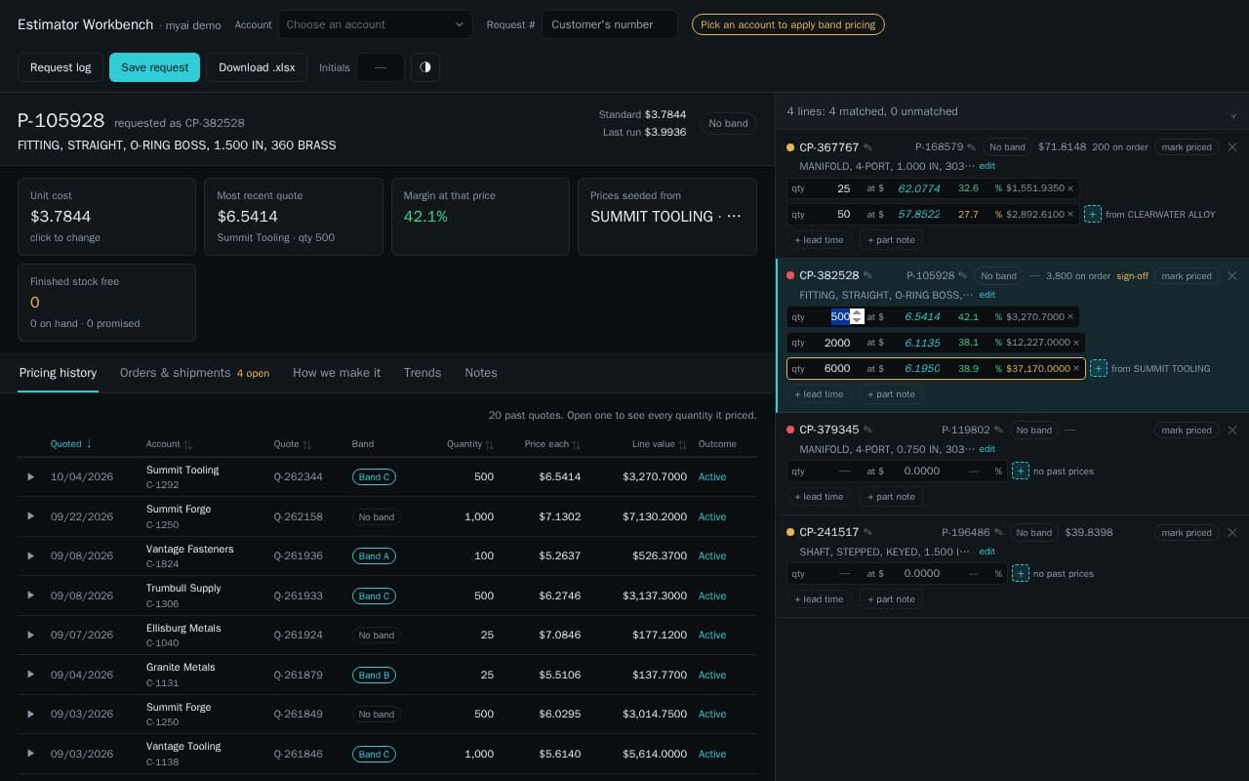Screen dimensions: 1249x781
Task: Expand the Q-262158 Summit Forge quote row
Action: coord(30,516)
